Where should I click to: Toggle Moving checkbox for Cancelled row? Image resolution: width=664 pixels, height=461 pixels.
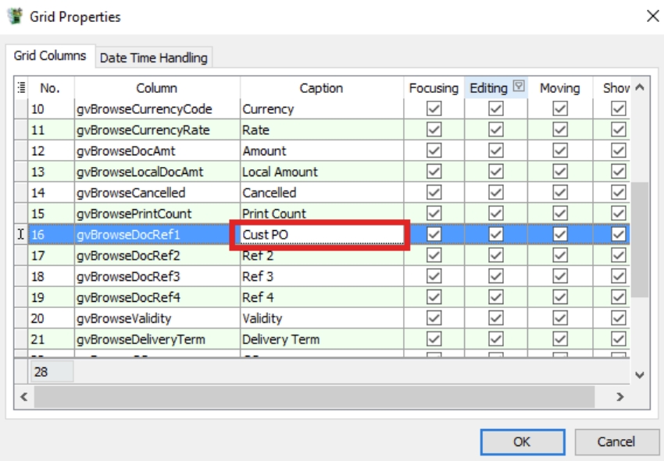point(559,193)
